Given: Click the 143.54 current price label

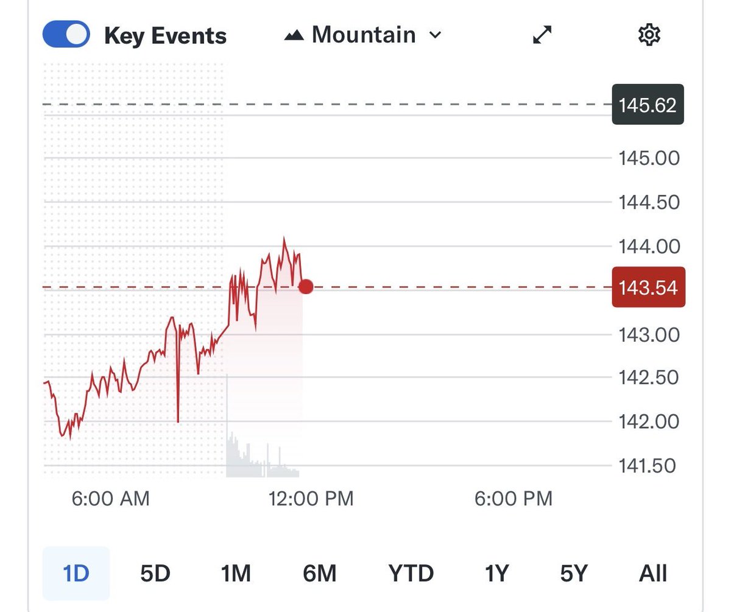Looking at the screenshot, I should tap(648, 287).
